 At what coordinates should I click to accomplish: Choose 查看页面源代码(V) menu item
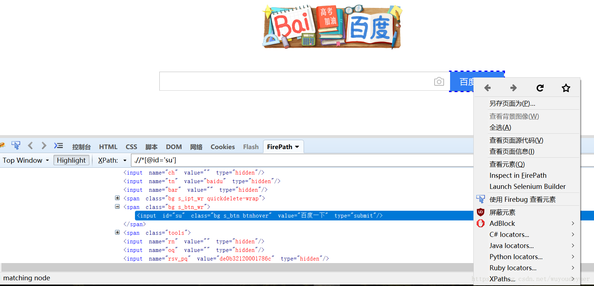pyautogui.click(x=527, y=140)
